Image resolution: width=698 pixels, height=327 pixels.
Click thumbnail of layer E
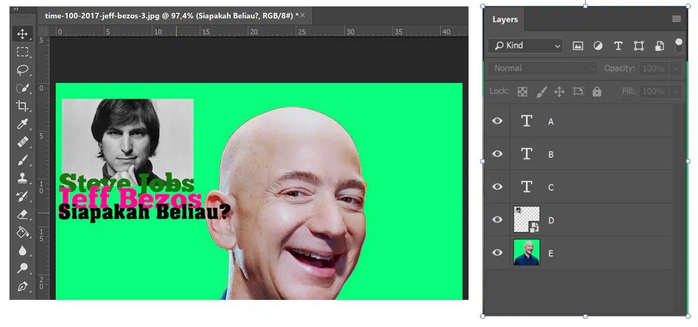(x=527, y=252)
